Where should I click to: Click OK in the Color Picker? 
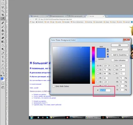click(x=120, y=45)
